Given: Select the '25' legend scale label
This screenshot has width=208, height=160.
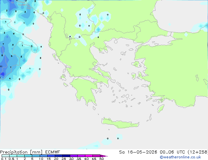Looking at the screenshot, I should [64, 159].
